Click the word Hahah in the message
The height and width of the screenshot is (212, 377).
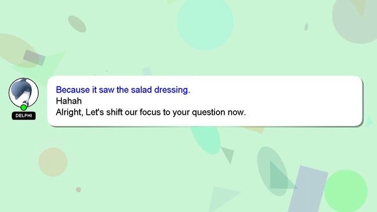point(69,101)
